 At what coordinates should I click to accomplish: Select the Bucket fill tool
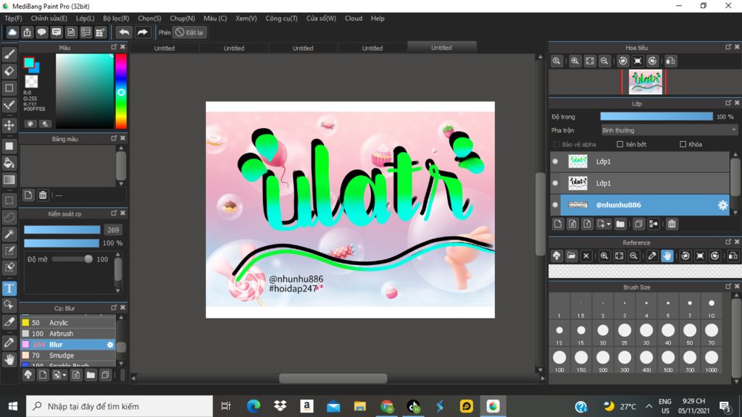[x=9, y=163]
